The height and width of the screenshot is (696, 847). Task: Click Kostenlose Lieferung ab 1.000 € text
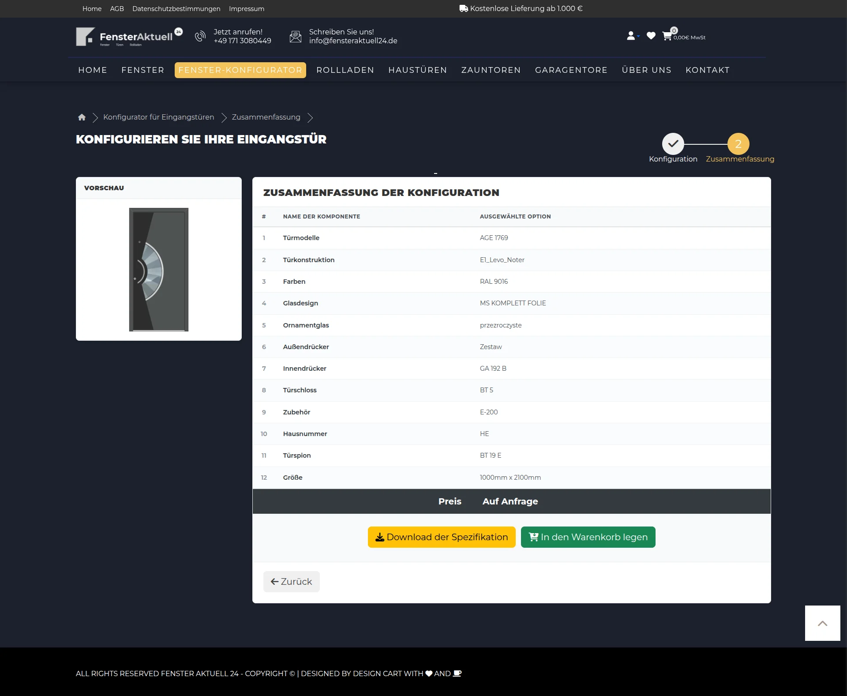(526, 8)
